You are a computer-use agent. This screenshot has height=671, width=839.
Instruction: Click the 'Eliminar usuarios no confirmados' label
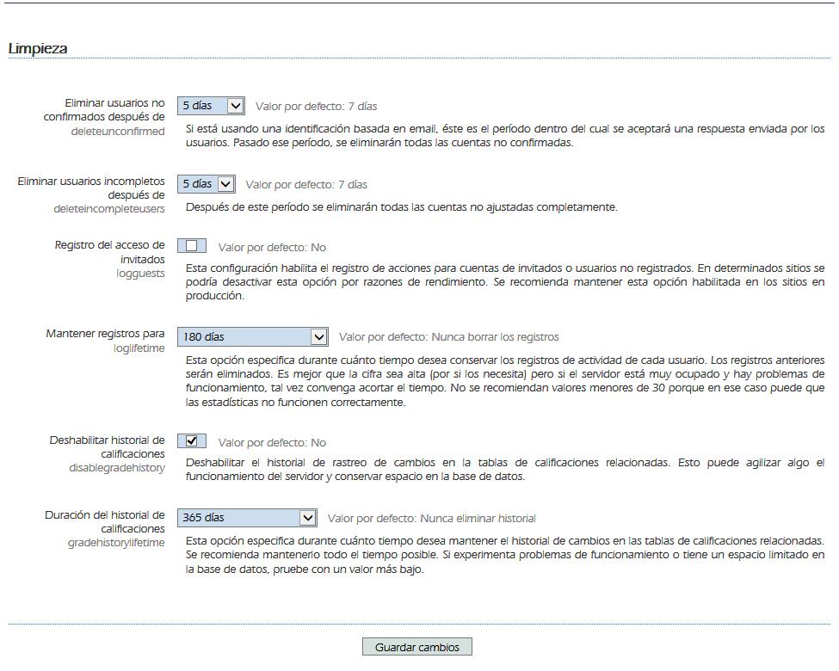pyautogui.click(x=104, y=110)
